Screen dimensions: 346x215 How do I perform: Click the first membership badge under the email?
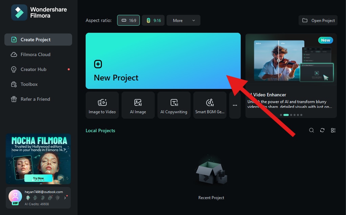28,198
